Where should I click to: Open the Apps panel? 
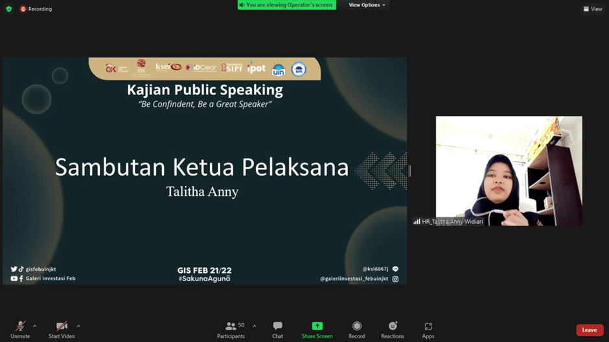coord(428,330)
